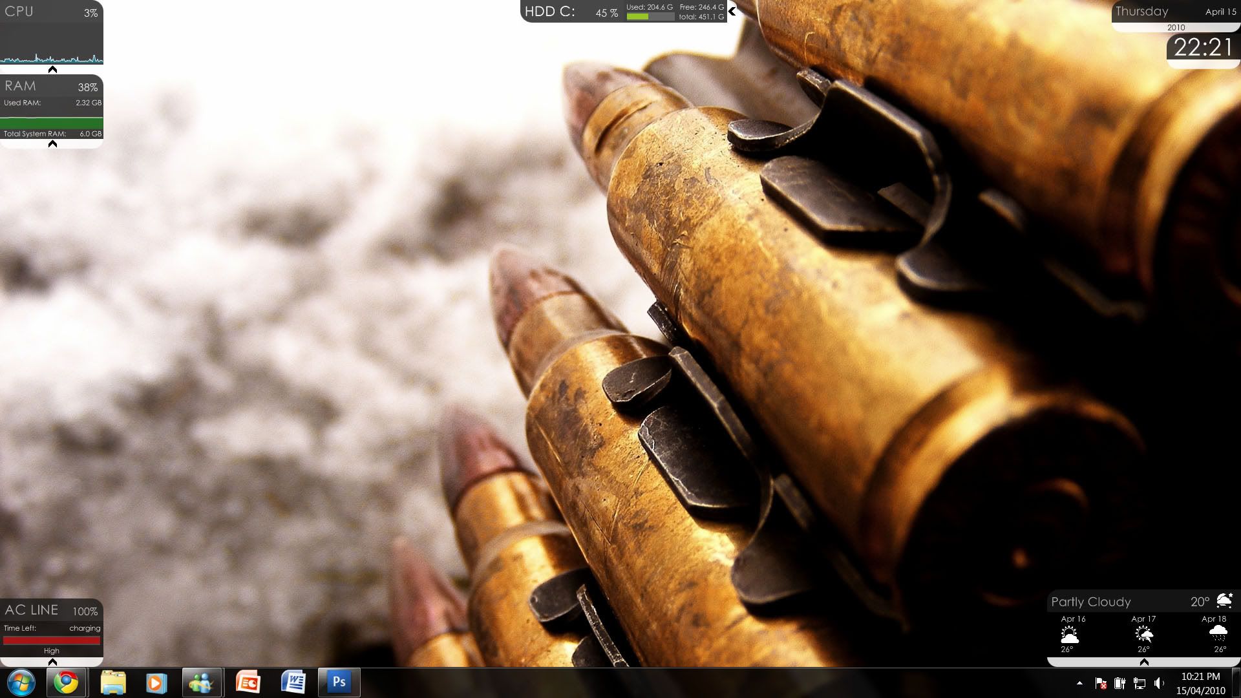
Task: Open Windows Live Messenger taskbar icon
Action: point(201,682)
